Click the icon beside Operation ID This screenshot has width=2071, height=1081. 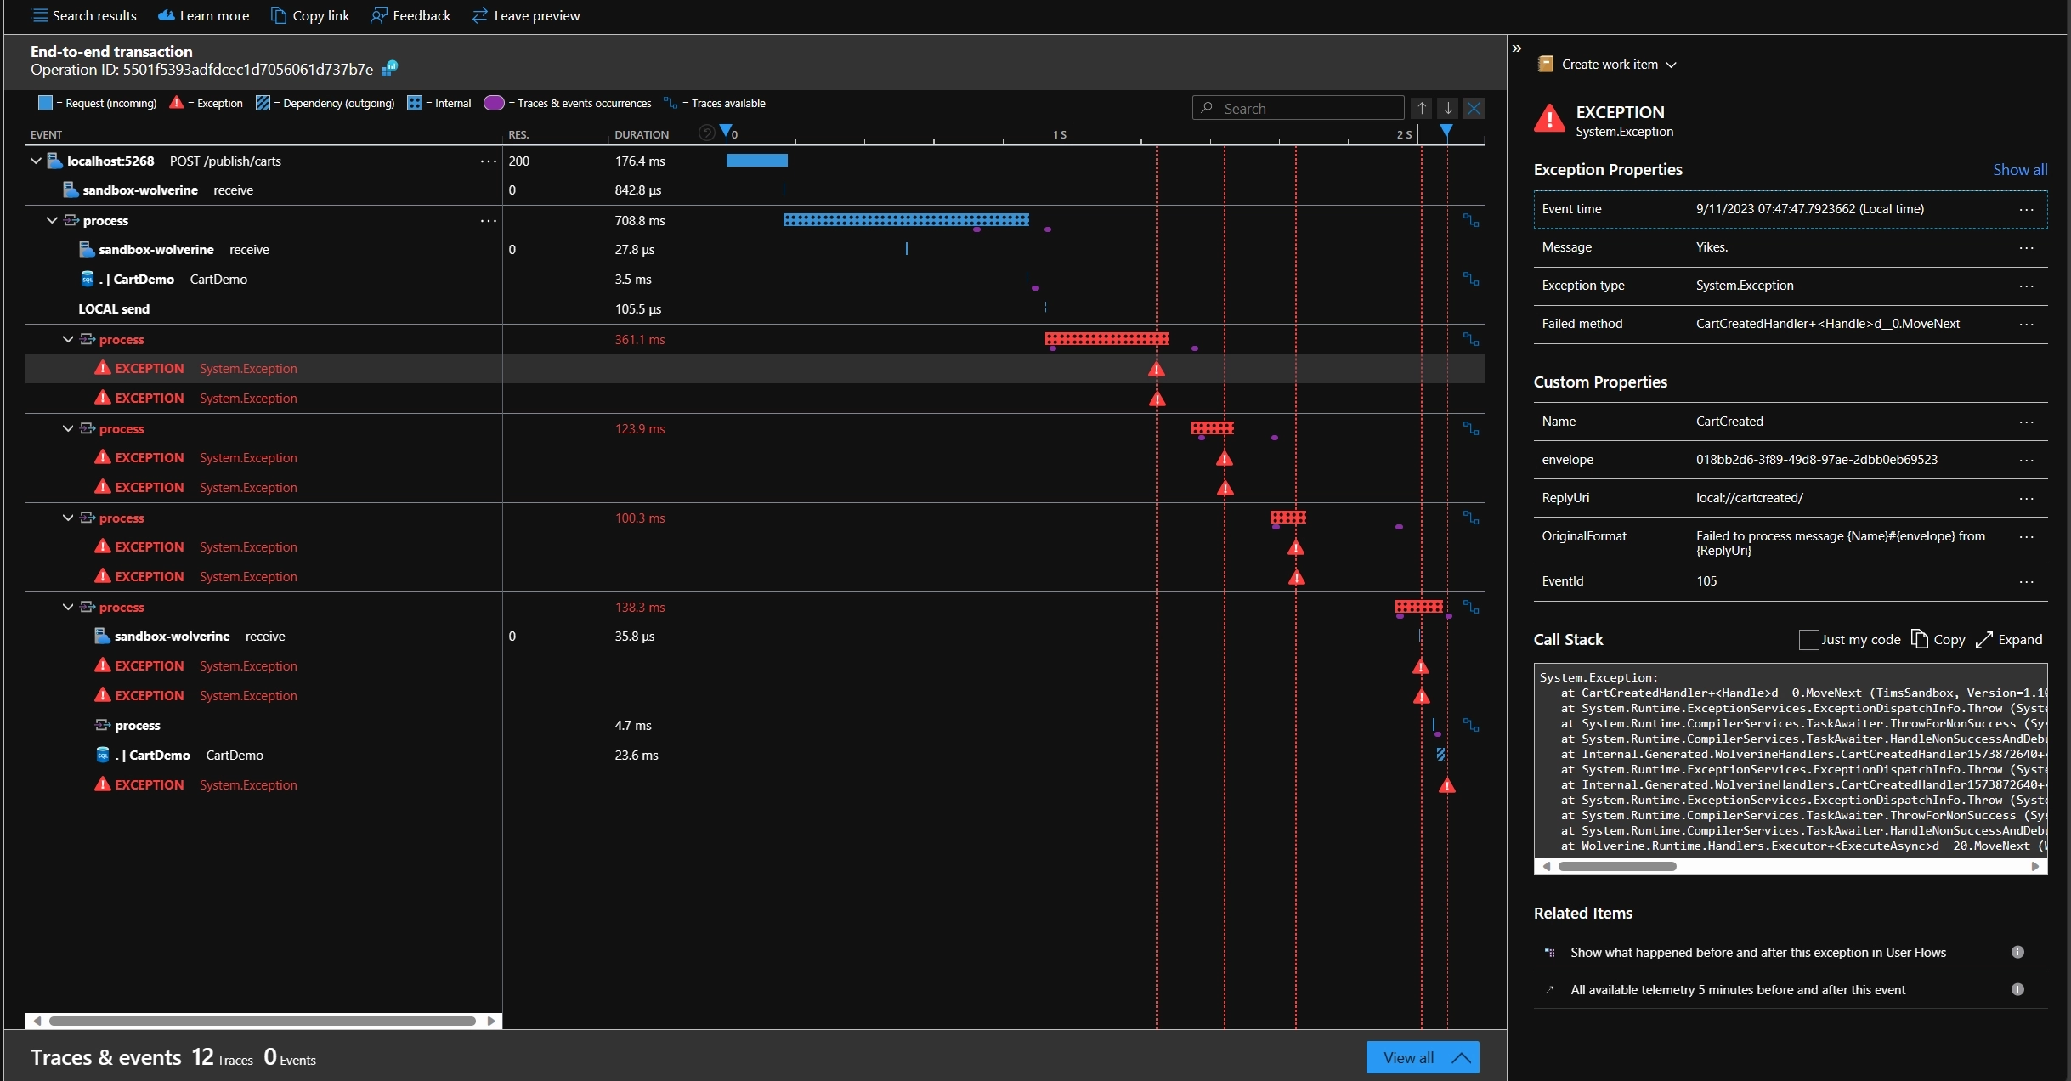[389, 68]
